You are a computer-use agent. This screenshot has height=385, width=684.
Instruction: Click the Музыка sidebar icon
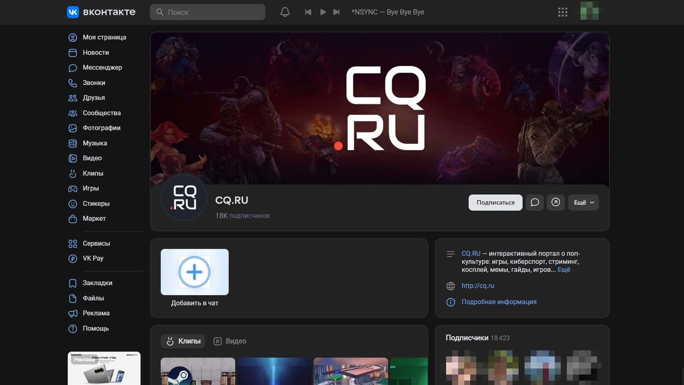[x=73, y=143]
